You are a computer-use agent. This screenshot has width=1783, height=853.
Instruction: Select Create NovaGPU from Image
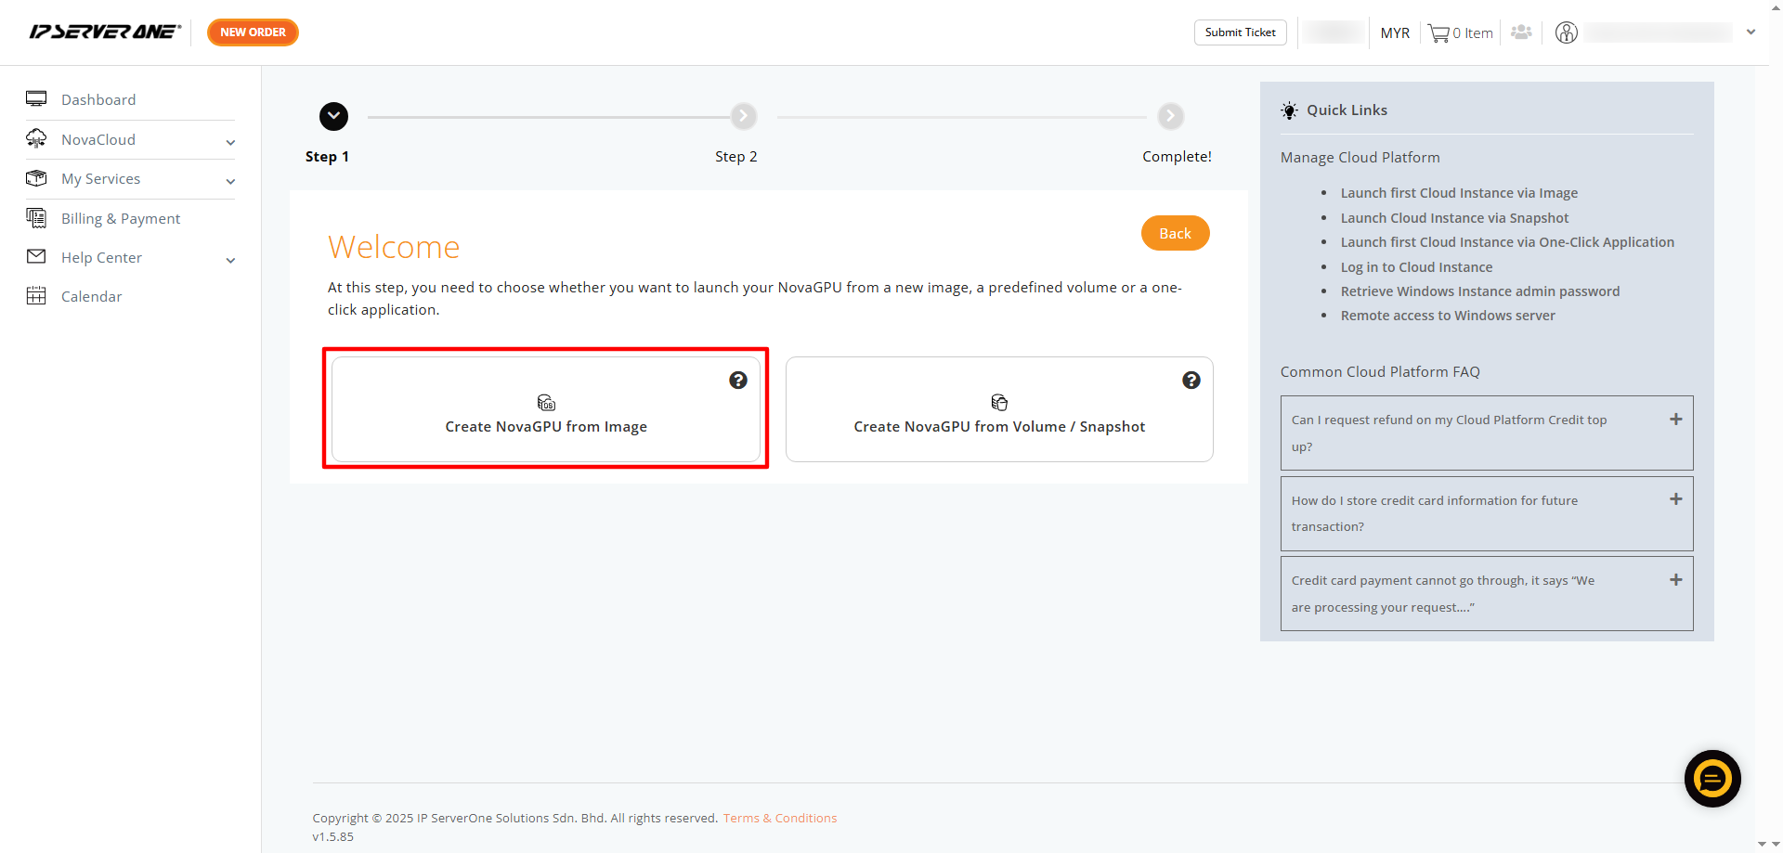pos(546,409)
